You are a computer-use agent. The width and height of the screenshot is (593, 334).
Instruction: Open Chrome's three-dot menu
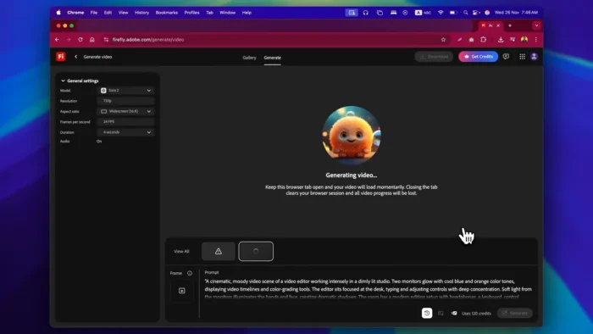(536, 40)
